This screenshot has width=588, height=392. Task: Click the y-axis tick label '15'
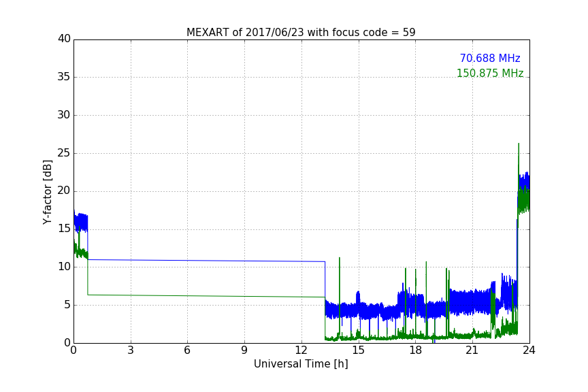[64, 229]
